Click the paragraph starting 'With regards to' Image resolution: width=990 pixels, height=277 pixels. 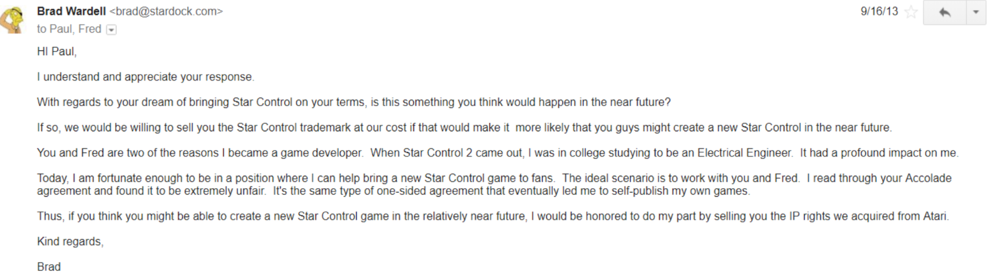[354, 102]
